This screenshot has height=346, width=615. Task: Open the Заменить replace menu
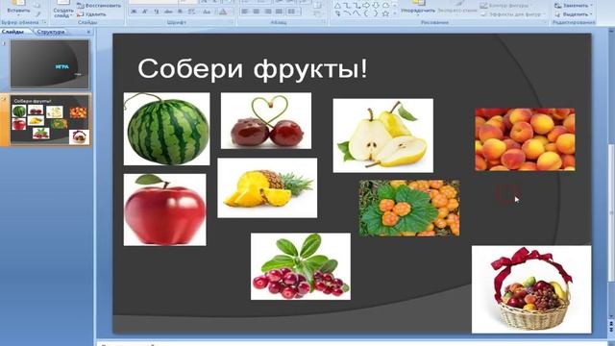click(574, 6)
